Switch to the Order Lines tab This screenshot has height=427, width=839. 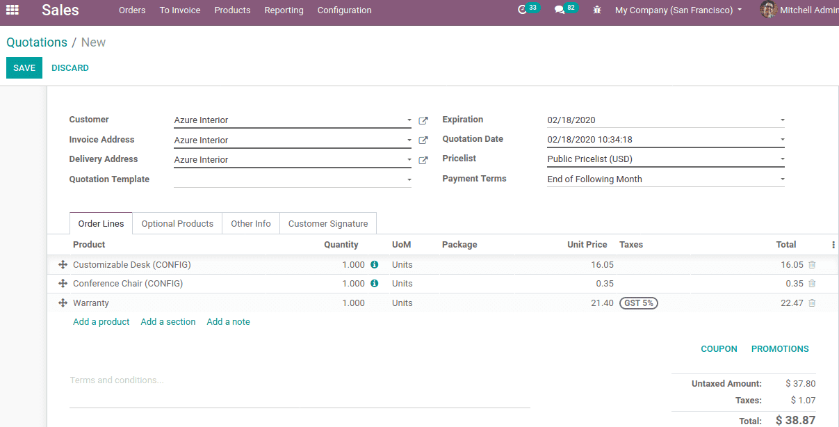point(101,223)
